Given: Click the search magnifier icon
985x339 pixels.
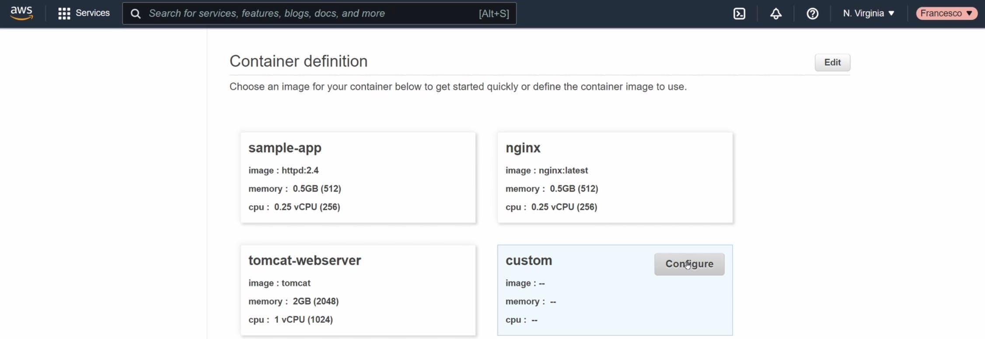Looking at the screenshot, I should (136, 14).
